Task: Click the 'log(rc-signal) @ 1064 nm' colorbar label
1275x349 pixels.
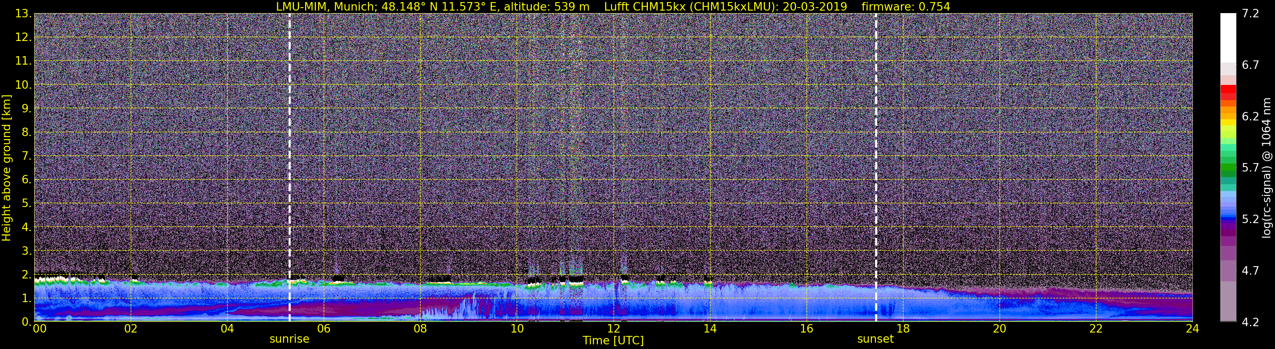Action: pyautogui.click(x=1266, y=168)
